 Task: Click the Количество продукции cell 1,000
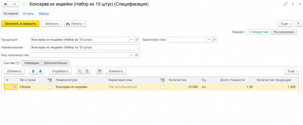(276, 87)
